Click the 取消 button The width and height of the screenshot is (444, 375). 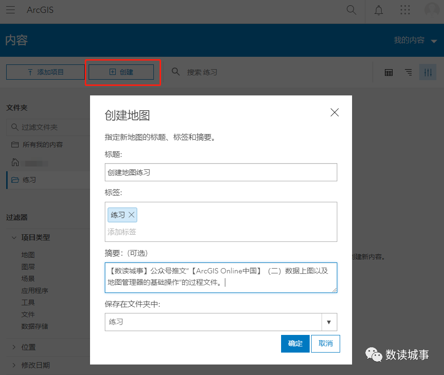[325, 344]
